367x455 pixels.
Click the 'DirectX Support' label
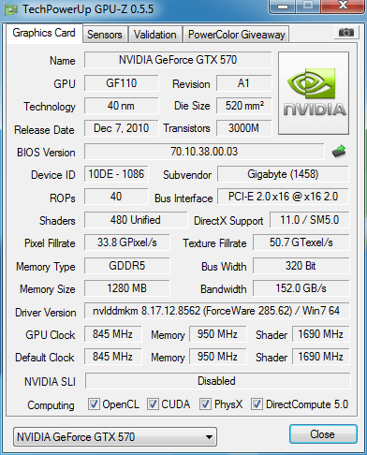pos(228,221)
